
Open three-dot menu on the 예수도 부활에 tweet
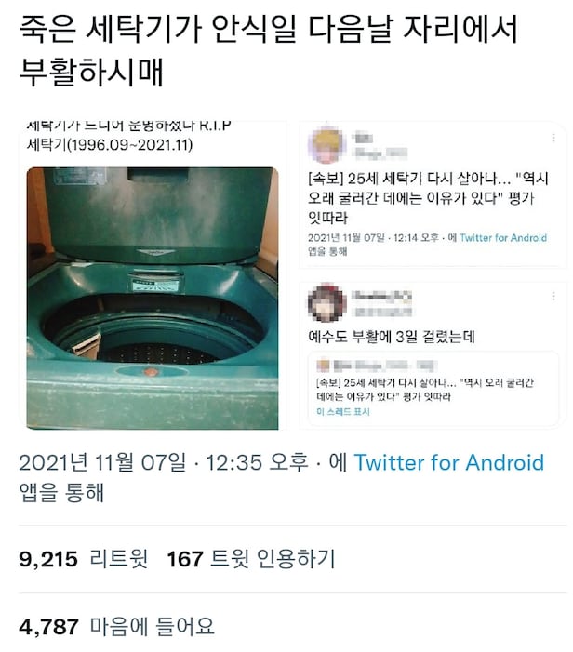click(x=553, y=296)
